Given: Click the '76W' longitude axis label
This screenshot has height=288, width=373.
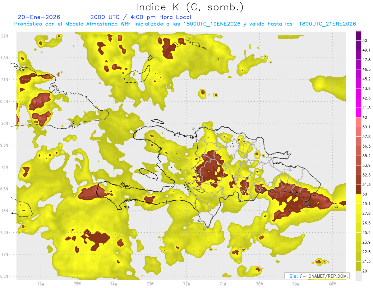Looking at the screenshot, I should [x=41, y=284].
